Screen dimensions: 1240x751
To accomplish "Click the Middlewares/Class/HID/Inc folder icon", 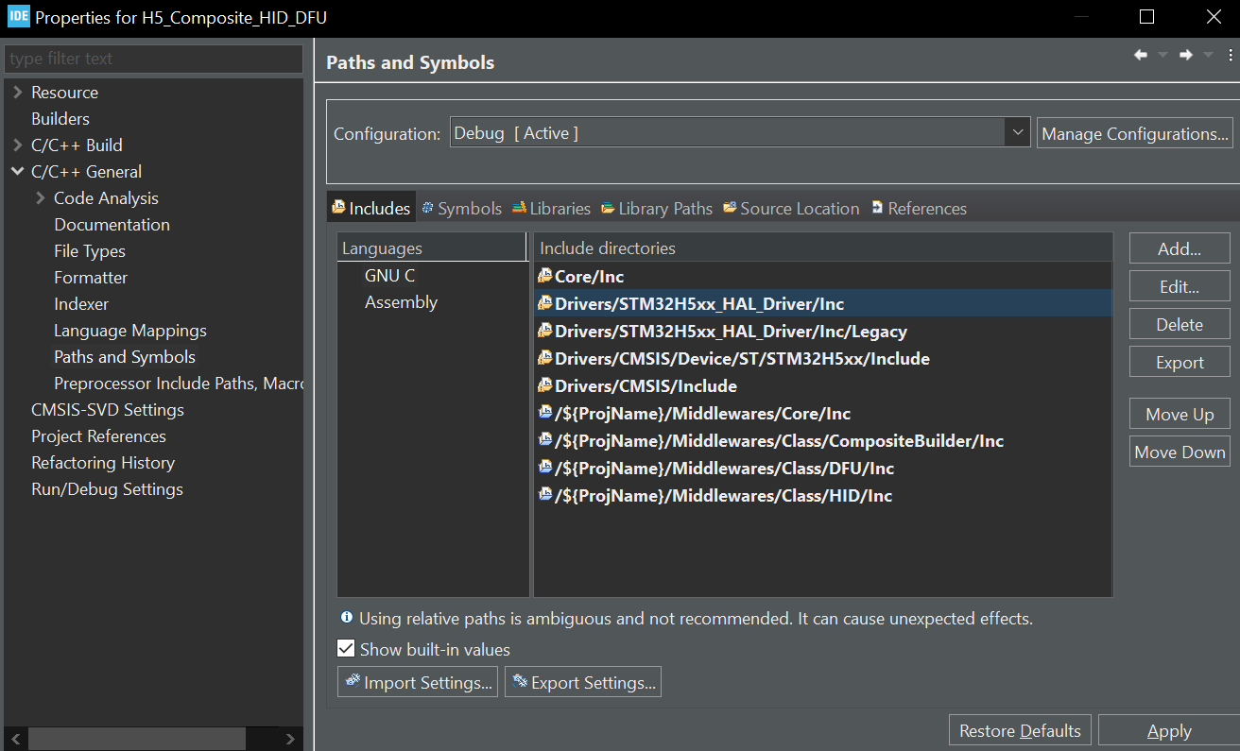I will (544, 495).
